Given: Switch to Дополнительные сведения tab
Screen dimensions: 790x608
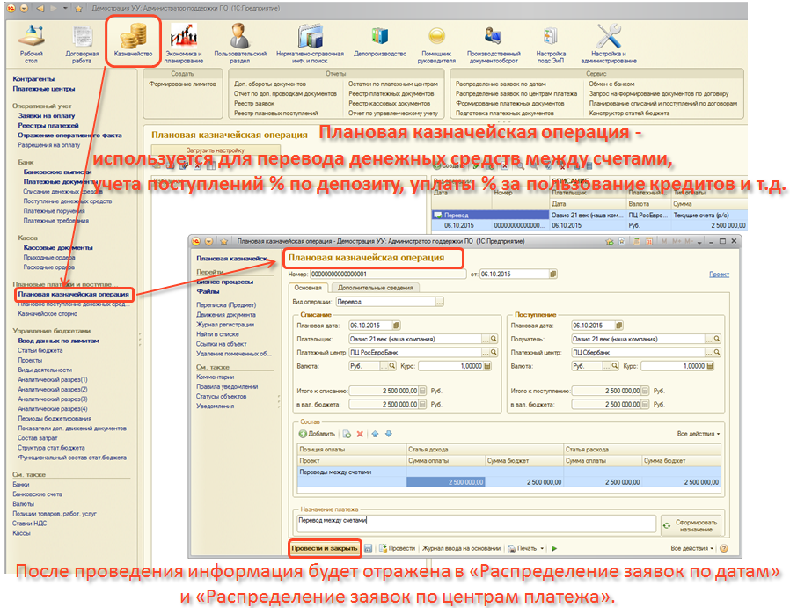Looking at the screenshot, I should (377, 288).
